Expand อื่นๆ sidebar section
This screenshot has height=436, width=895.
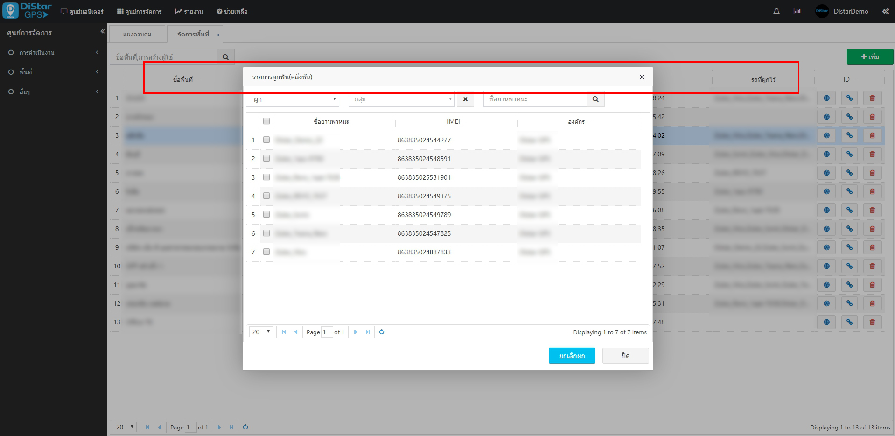pos(54,91)
